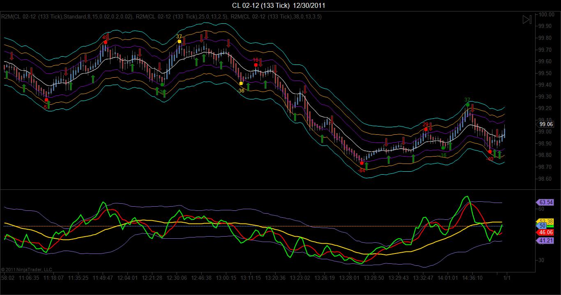The width and height of the screenshot is (561, 295).
Task: Click the 98.70 price axis label
Action: click(x=545, y=167)
